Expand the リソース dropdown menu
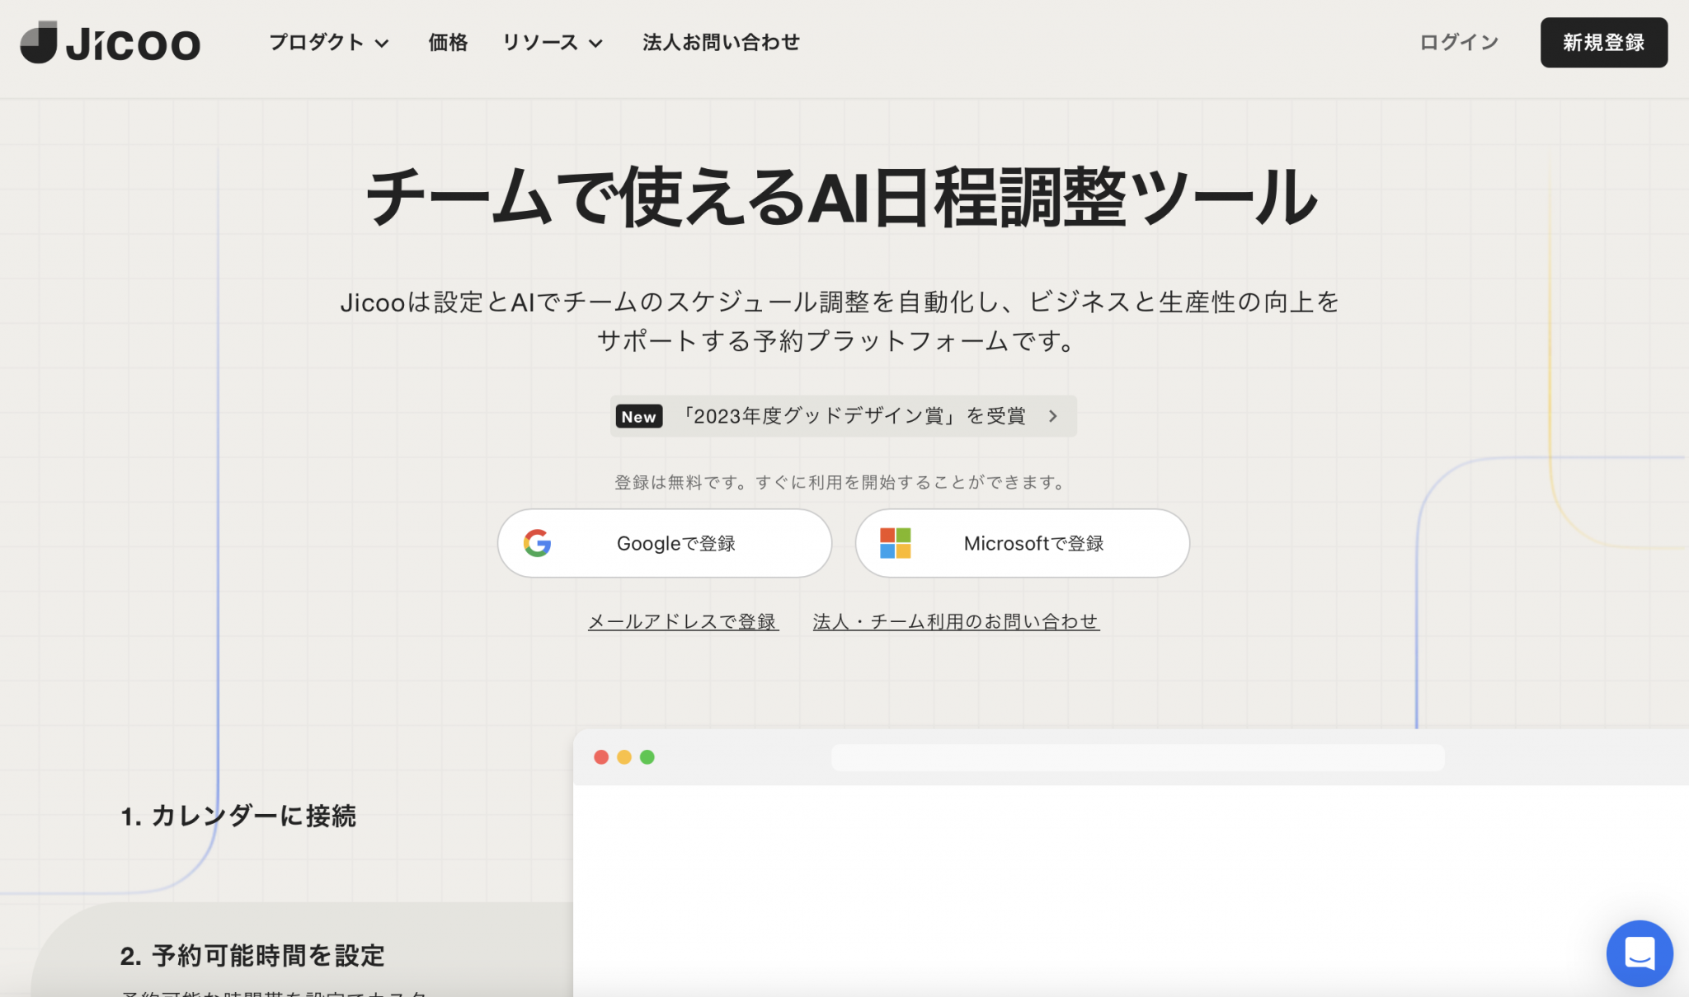This screenshot has height=997, width=1689. tap(553, 42)
